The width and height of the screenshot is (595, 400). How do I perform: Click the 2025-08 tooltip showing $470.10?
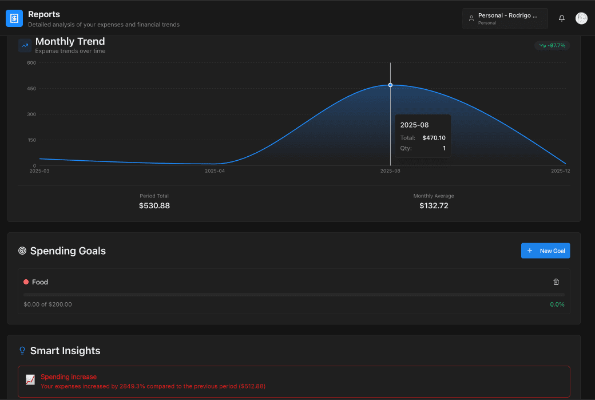coord(423,136)
